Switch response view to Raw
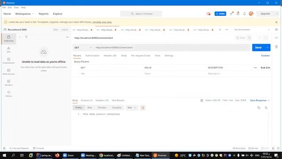The width and height of the screenshot is (282, 159). click(90, 108)
